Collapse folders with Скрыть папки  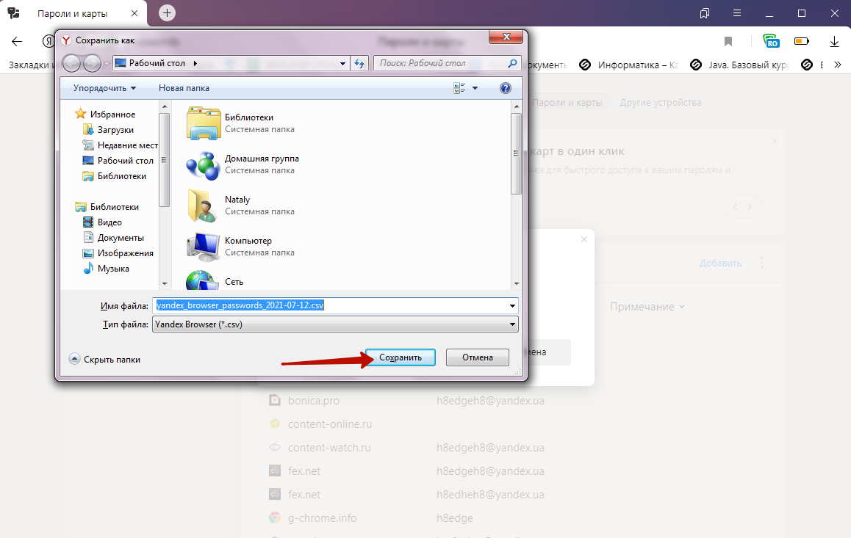point(105,359)
